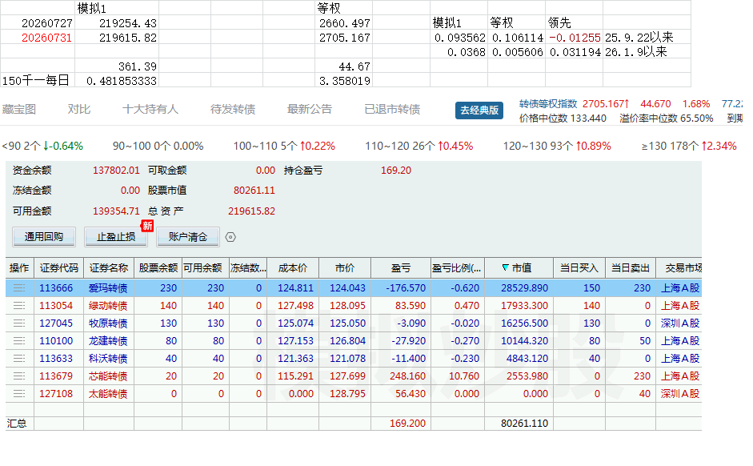Select spreadsheet cell -0.01255
The image size is (753, 466).
[x=575, y=38]
